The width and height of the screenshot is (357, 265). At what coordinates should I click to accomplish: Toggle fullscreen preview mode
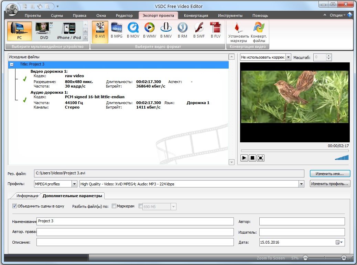tap(261, 158)
